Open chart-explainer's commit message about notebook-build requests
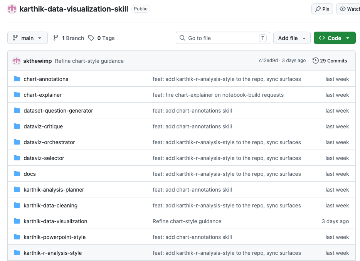The width and height of the screenshot is (360, 261). pyautogui.click(x=218, y=95)
